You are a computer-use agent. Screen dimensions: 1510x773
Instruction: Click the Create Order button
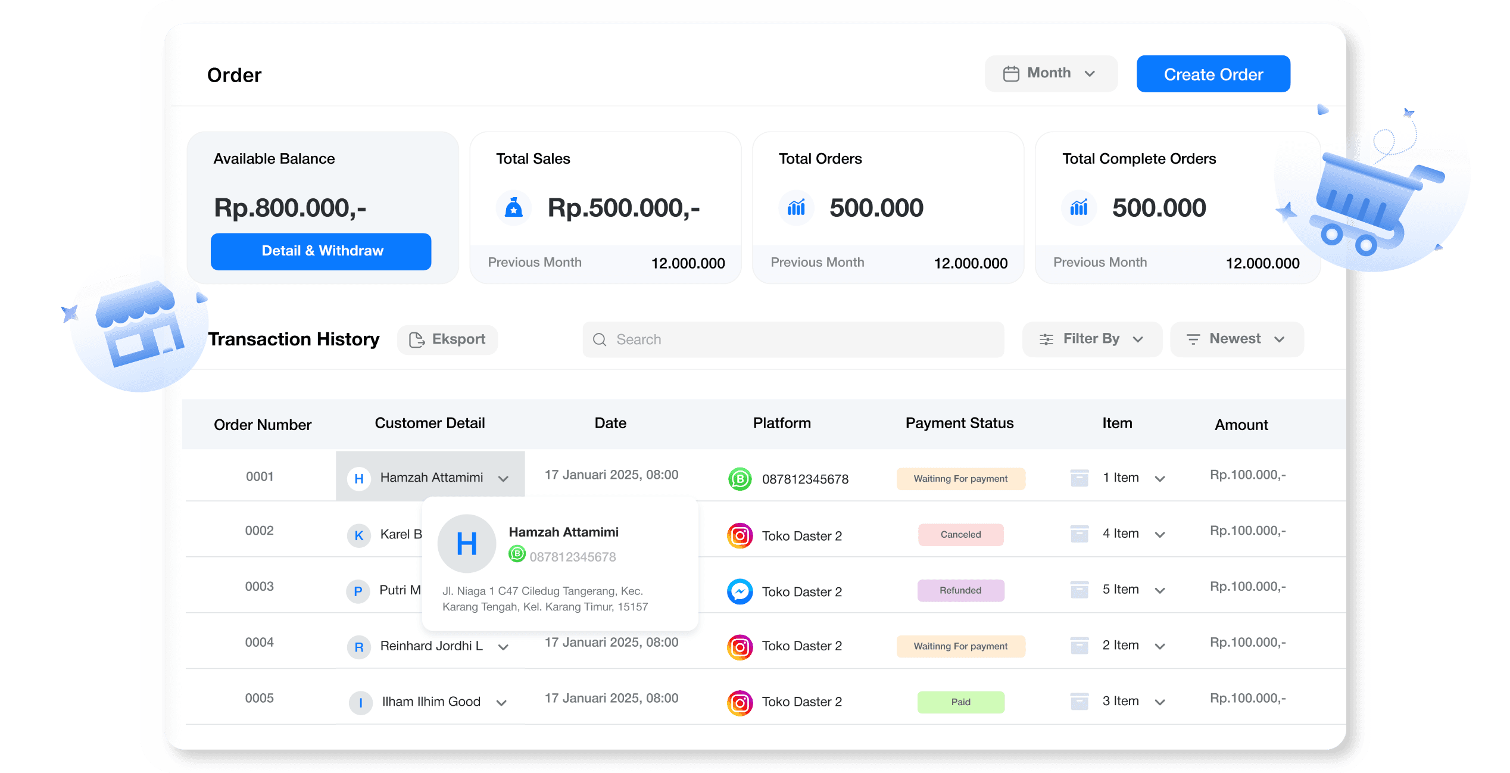tap(1213, 74)
